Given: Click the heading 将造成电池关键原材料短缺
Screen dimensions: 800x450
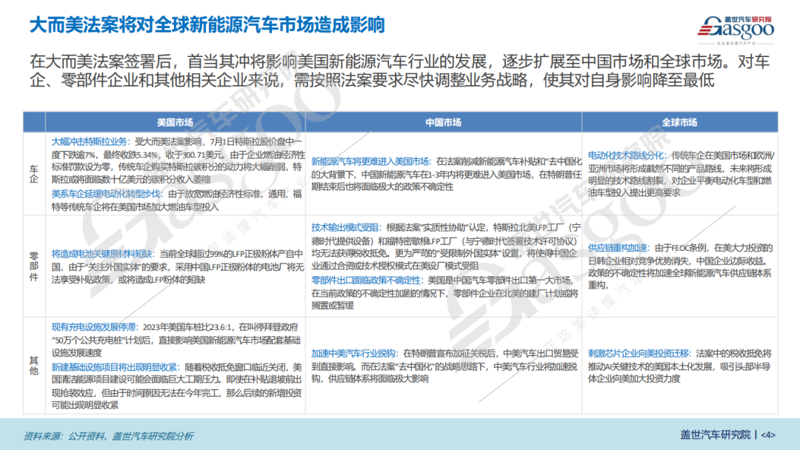Looking at the screenshot, I should click(103, 254).
